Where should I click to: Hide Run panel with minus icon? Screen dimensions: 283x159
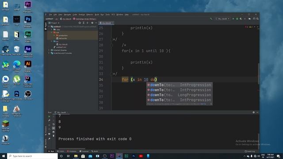pos(257,112)
